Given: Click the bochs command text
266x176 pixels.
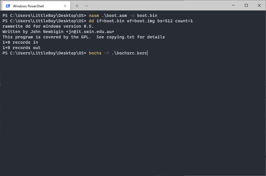Looking at the screenshot, I should pos(95,53).
